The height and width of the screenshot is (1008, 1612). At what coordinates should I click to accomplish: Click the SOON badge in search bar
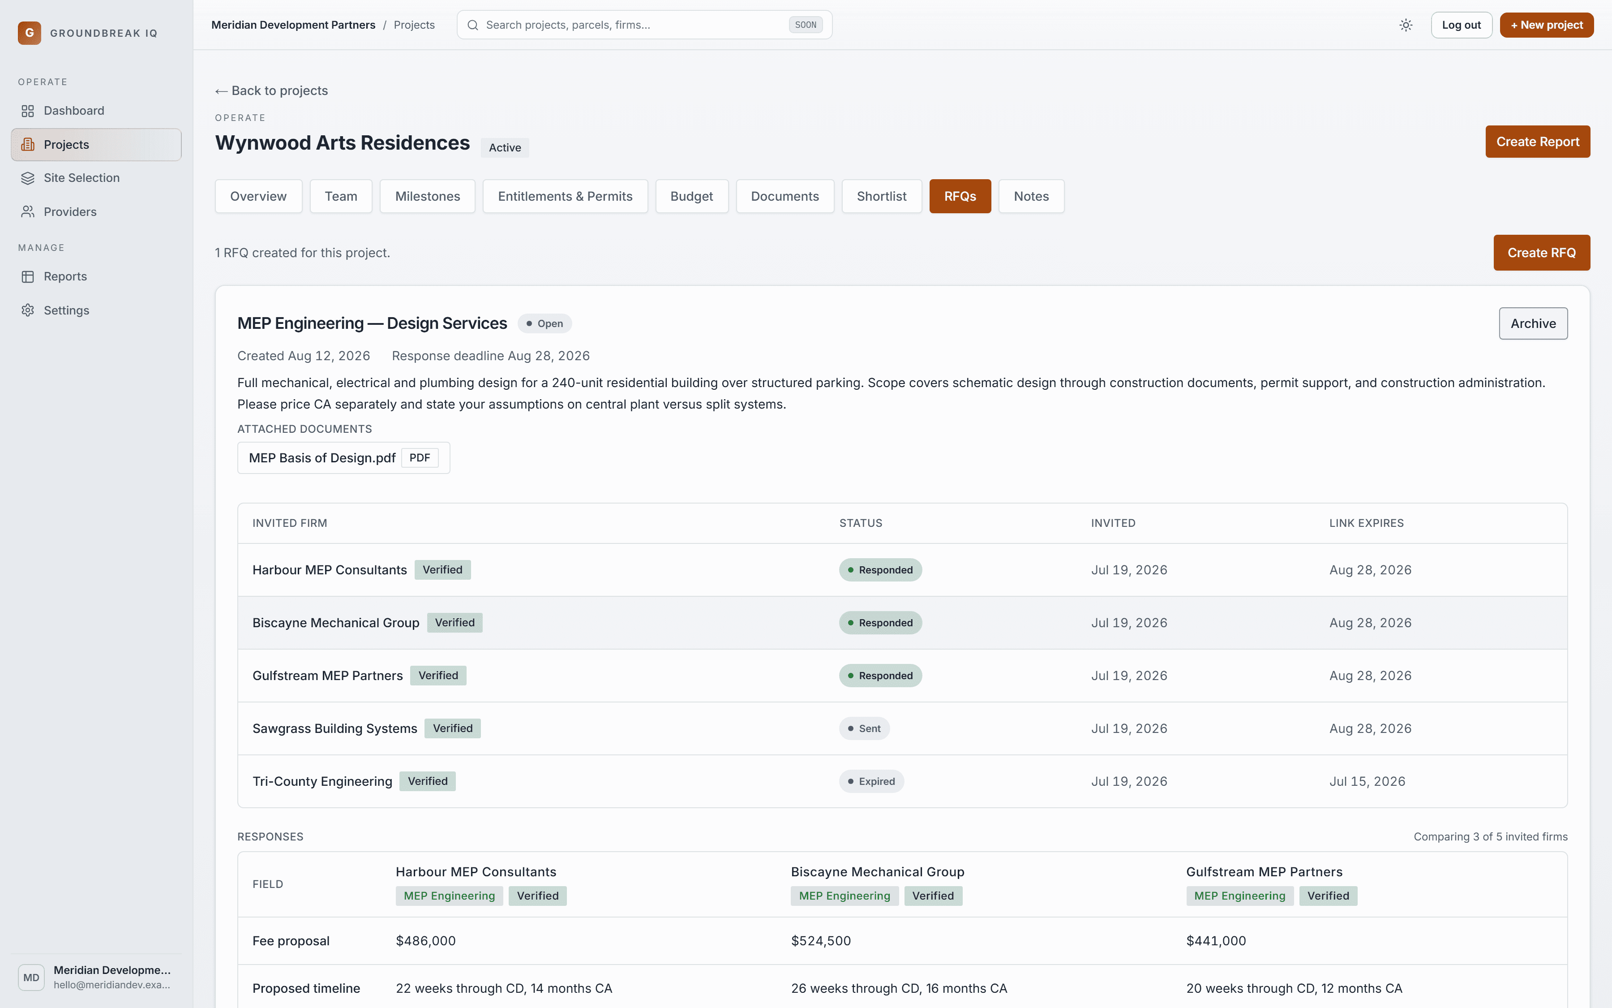806,26
